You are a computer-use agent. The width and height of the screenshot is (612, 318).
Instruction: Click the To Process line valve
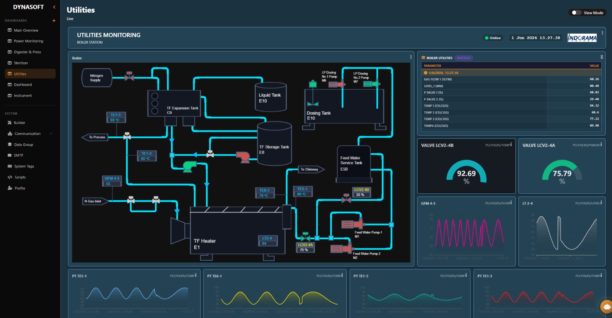tap(127, 136)
